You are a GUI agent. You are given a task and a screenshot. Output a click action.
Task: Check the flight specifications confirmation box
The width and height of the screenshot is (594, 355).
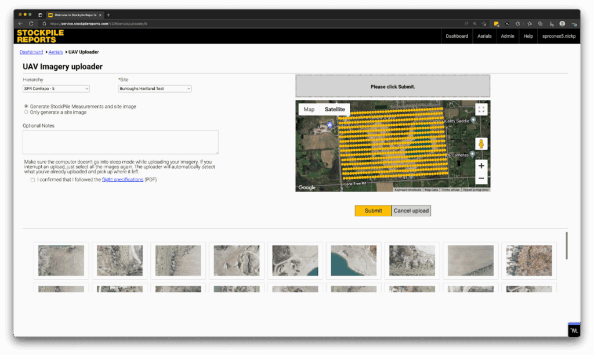[32, 180]
